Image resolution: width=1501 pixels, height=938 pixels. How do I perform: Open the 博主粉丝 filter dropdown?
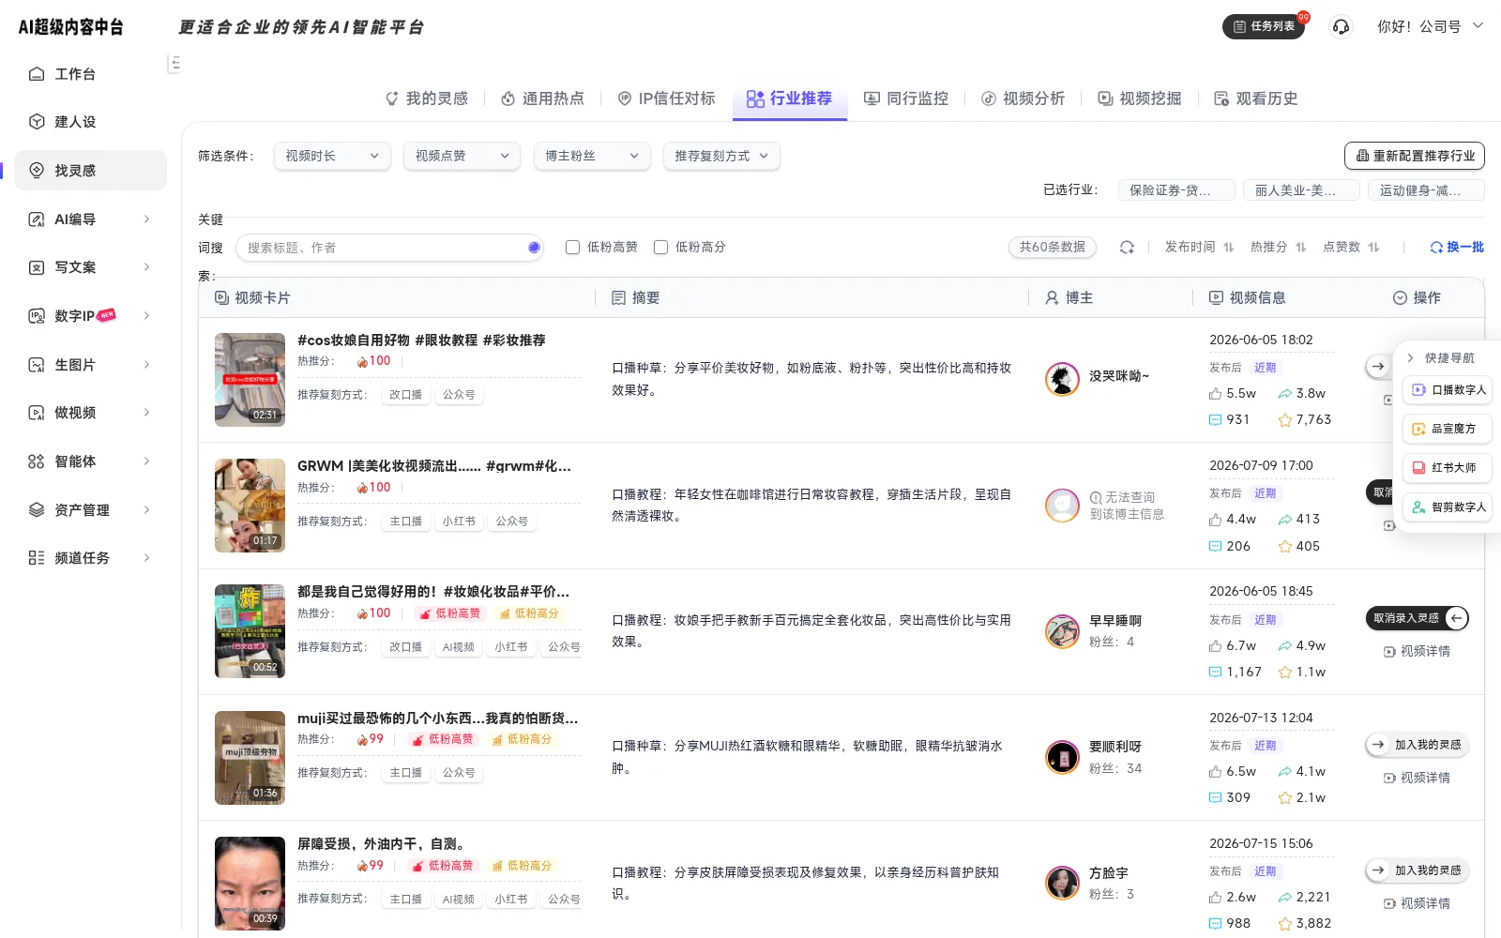[592, 156]
